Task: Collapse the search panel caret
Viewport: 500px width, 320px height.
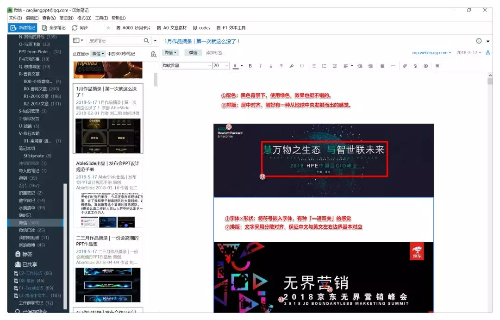Action: [x=155, y=40]
